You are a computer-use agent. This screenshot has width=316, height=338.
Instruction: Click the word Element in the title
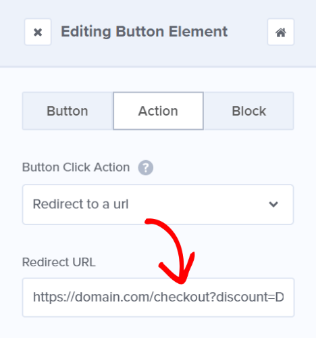(198, 31)
